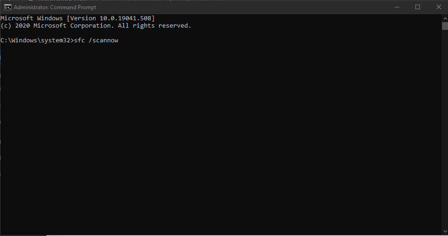Click the 'sfc' command word
This screenshot has width=448, height=236.
(79, 40)
